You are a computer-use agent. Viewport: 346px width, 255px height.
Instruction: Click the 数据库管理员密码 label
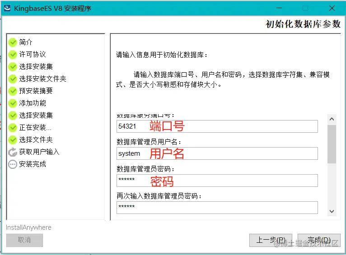(145, 169)
